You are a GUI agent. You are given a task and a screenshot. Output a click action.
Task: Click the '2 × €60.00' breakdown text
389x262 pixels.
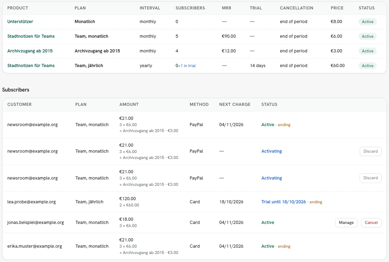[129, 205]
